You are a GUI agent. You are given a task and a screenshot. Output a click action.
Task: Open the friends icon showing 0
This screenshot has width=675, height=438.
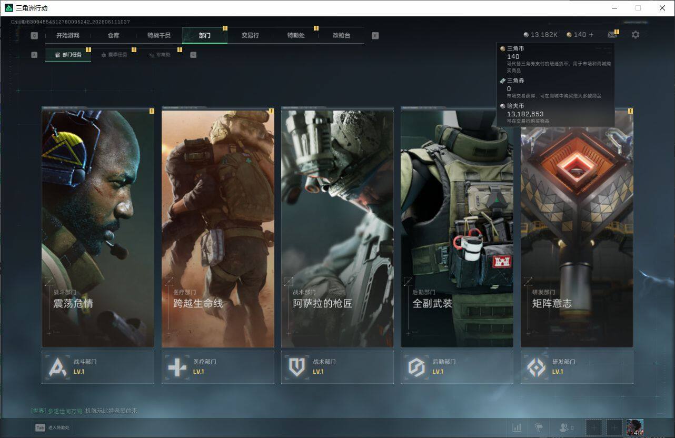point(566,427)
